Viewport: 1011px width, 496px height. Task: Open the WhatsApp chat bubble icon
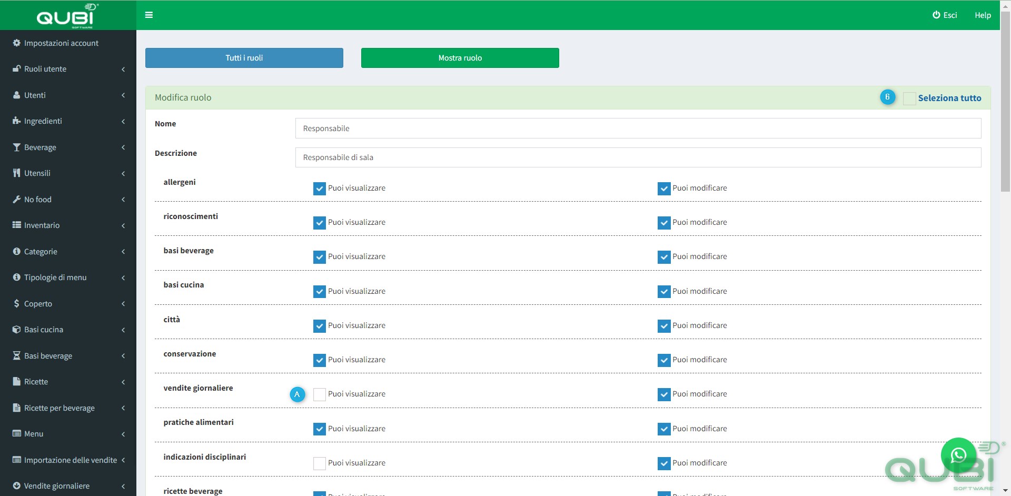pyautogui.click(x=958, y=455)
